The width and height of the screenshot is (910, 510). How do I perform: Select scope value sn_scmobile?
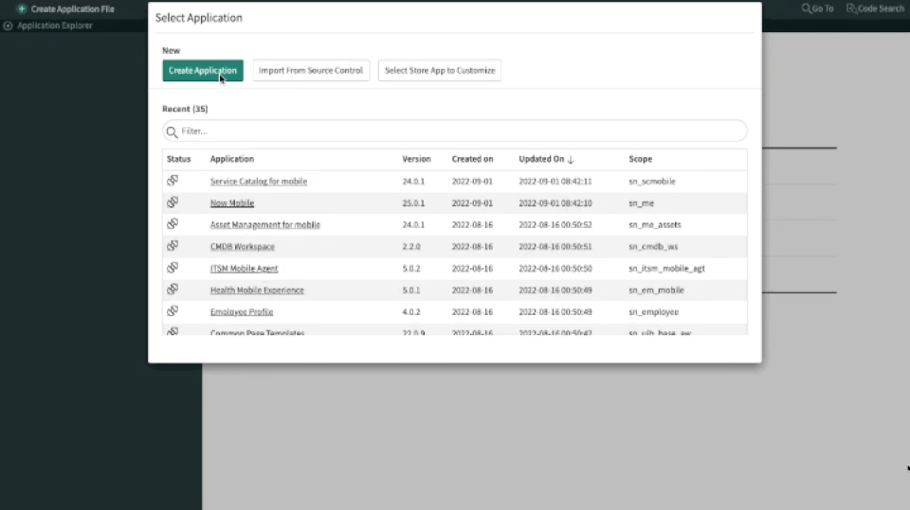[x=652, y=182]
